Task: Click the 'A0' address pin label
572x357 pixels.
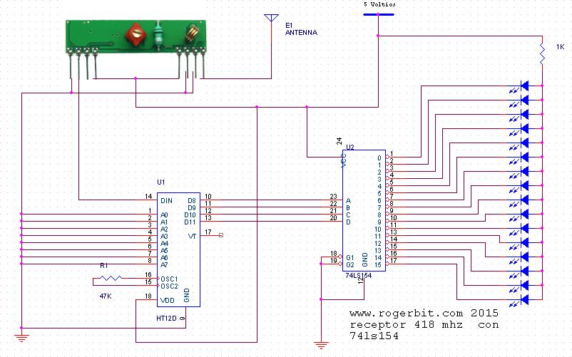Action: coord(164,215)
